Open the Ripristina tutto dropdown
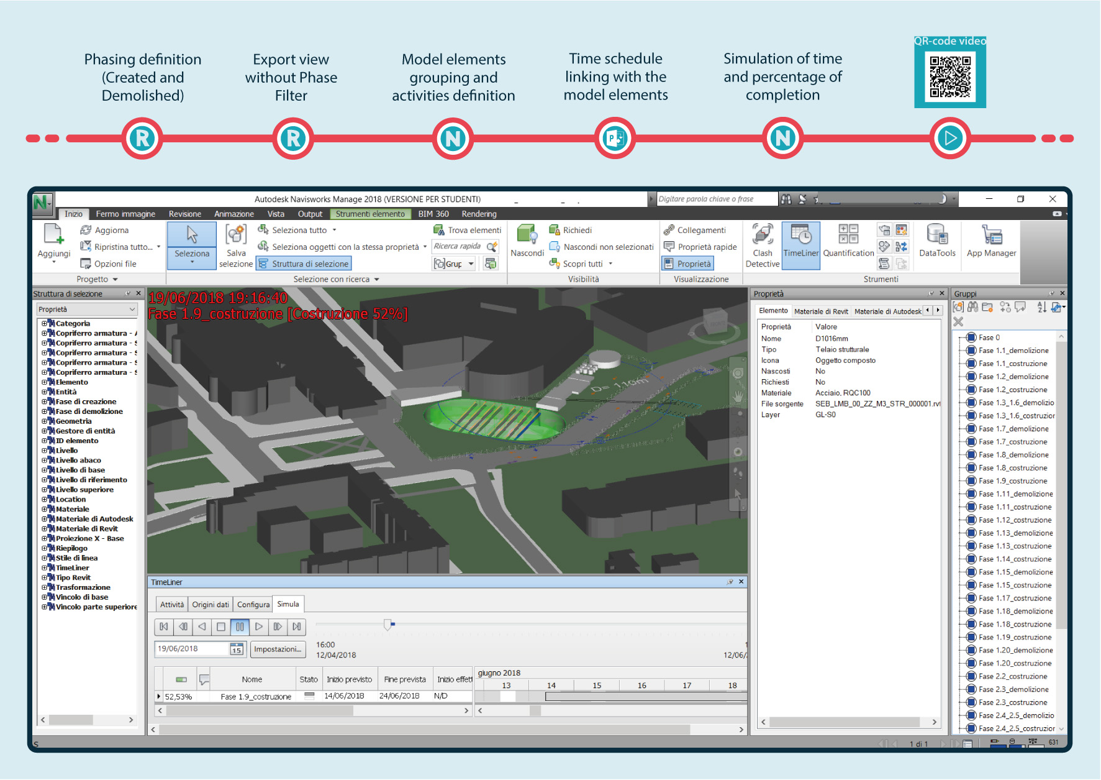The width and height of the screenshot is (1101, 780). tap(158, 247)
